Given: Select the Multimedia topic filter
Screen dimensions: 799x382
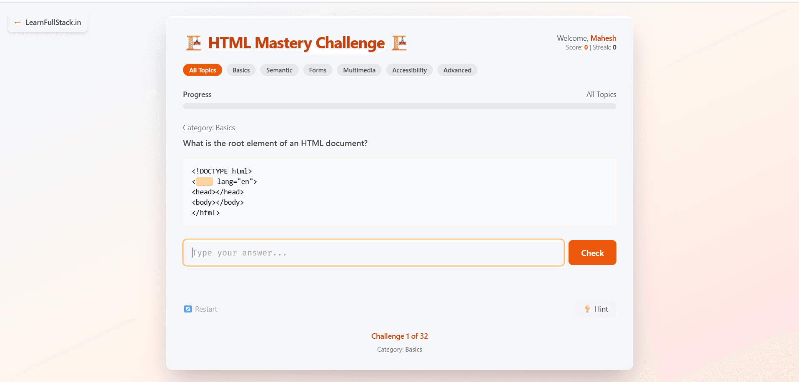Looking at the screenshot, I should 359,70.
